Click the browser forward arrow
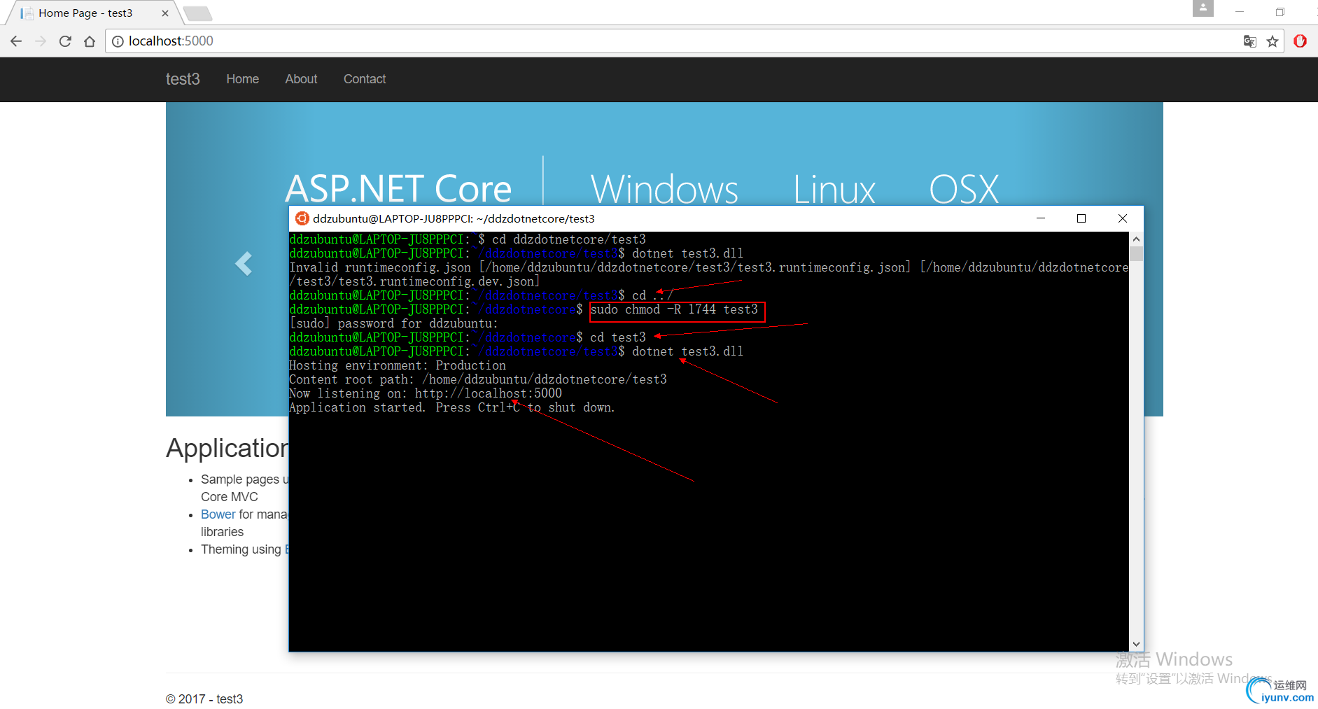The width and height of the screenshot is (1318, 709). pyautogui.click(x=41, y=41)
